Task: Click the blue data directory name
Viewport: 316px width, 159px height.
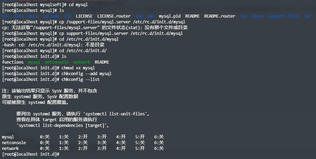Action: 19,16
